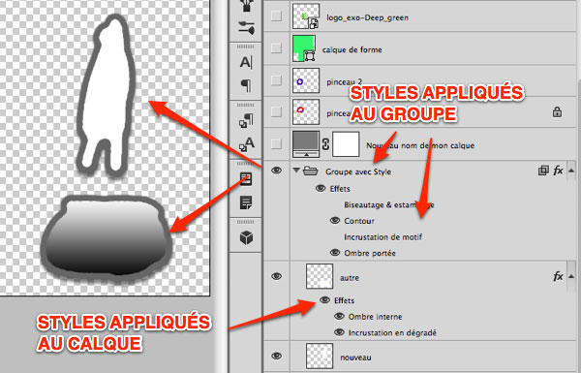Select the Nouveau nom de mon calque layer name
Image resolution: width=581 pixels, height=373 pixels.
click(420, 145)
